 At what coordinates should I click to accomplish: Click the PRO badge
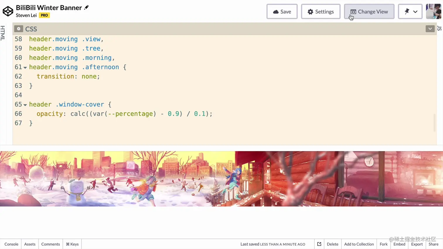point(44,15)
